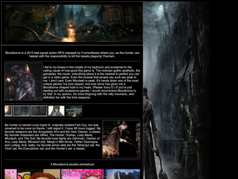
Task: Click the moon stamp thumbnail
Action: click(8, 111)
